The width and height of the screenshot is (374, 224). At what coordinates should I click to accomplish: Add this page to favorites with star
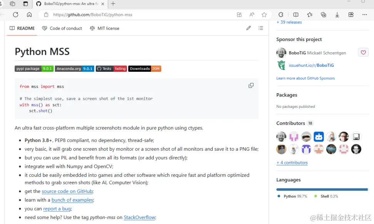coord(264,15)
